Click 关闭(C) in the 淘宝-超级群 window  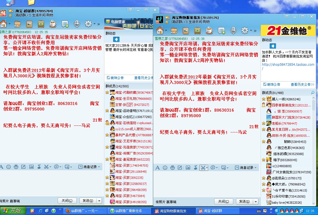click(x=67, y=201)
